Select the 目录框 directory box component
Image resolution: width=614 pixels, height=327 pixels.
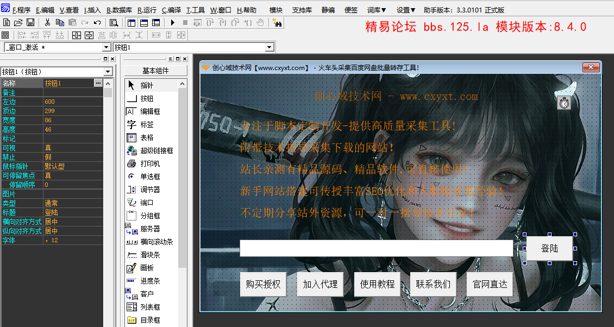pyautogui.click(x=152, y=320)
